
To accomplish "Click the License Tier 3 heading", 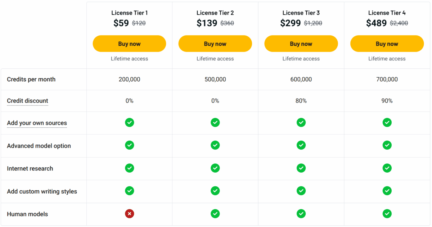I will coord(301,13).
